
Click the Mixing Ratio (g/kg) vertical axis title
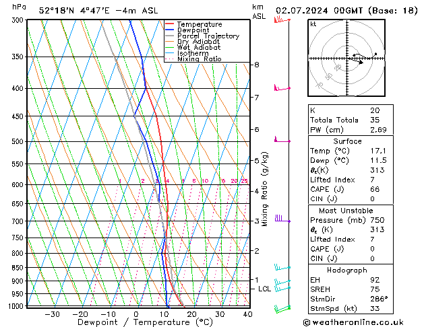265,189
